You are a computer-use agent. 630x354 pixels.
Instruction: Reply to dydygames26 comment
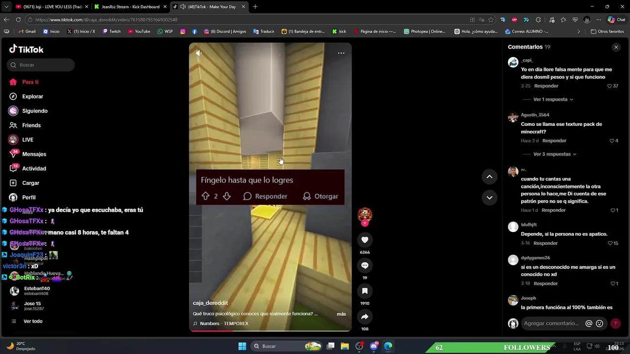[x=546, y=284]
